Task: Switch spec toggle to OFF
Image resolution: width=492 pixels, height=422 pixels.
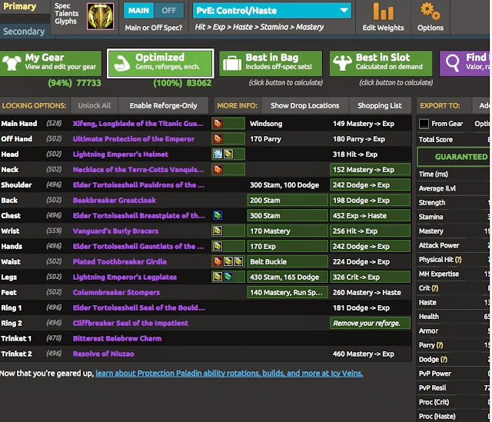Action: tap(169, 11)
